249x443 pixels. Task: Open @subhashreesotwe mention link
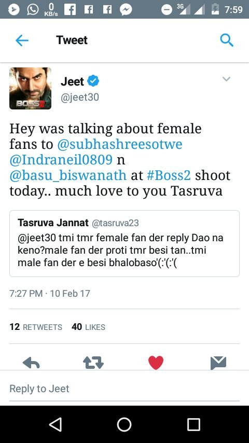click(x=119, y=144)
